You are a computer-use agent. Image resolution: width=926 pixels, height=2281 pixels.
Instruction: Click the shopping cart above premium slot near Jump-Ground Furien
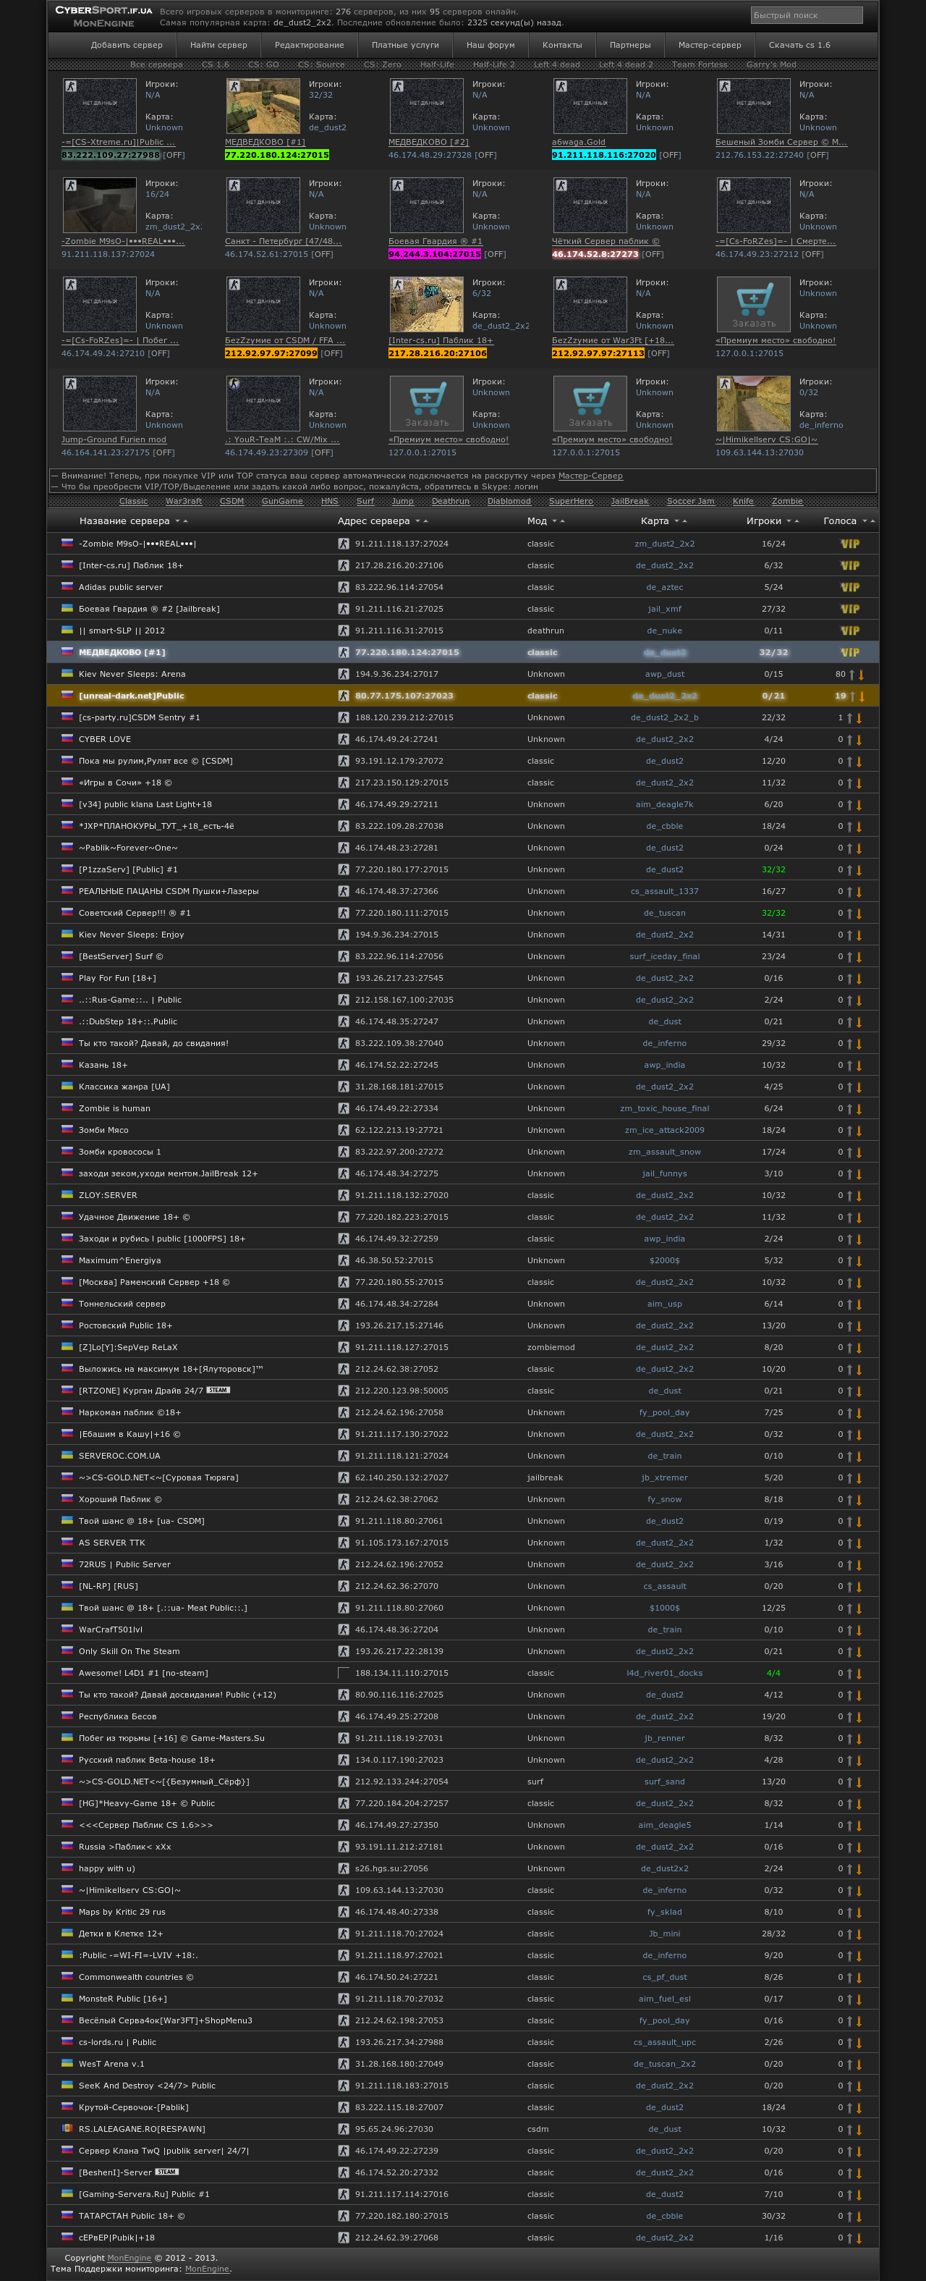pyautogui.click(x=427, y=404)
